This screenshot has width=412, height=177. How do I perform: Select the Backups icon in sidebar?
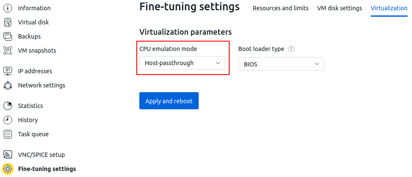(x=8, y=36)
